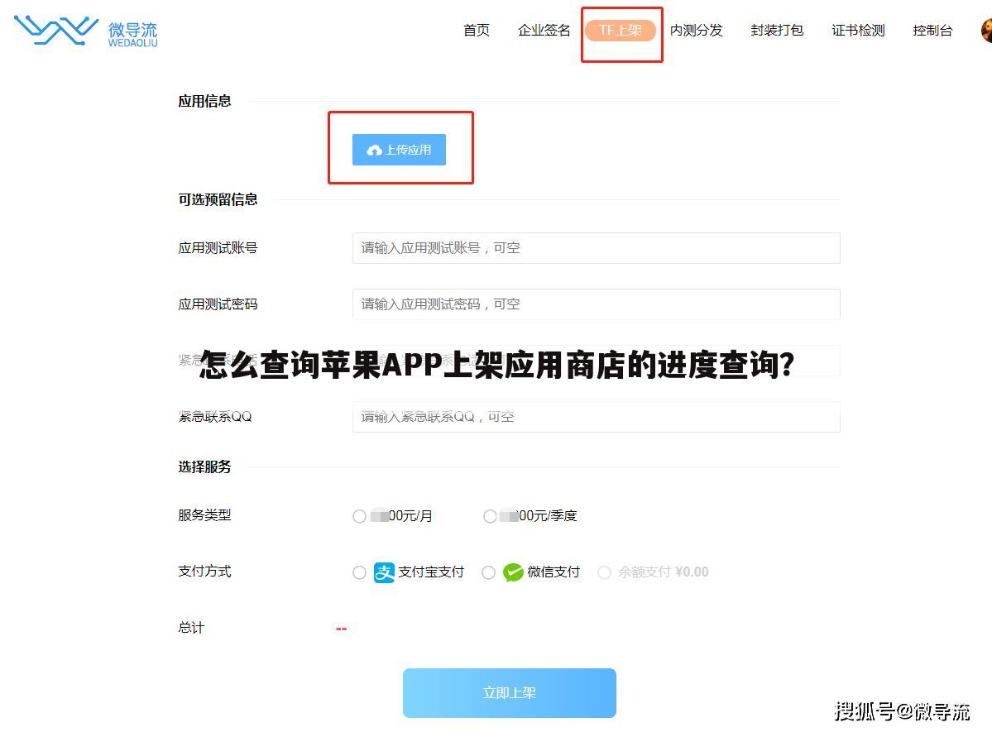The image size is (992, 732).
Task: Select the 元/月 monthly service radio
Action: [x=359, y=516]
